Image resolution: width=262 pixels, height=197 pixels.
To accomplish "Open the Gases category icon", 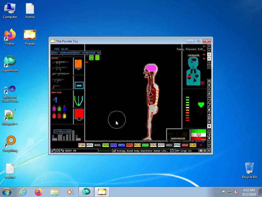I will tap(209, 105).
